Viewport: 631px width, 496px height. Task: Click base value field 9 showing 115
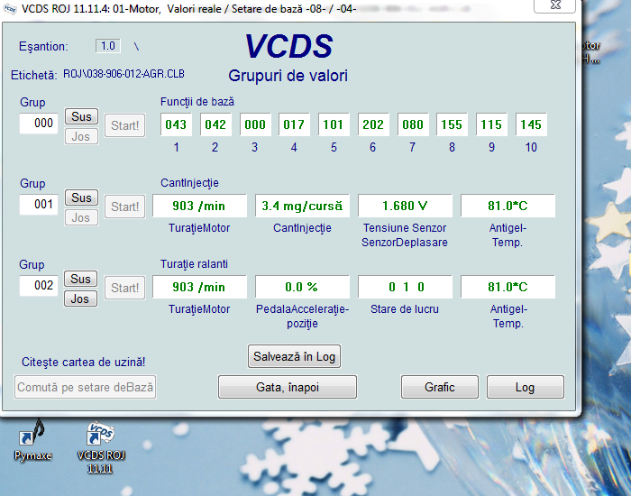[x=491, y=124]
